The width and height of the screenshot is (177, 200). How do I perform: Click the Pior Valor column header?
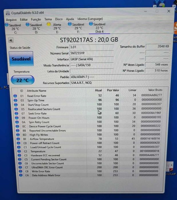coord(113,90)
